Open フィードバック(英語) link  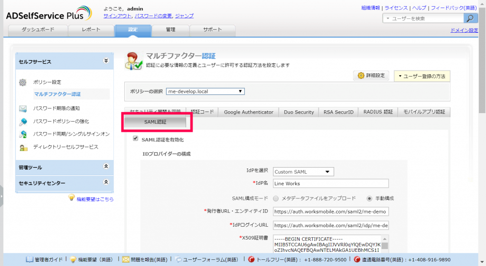point(454,8)
